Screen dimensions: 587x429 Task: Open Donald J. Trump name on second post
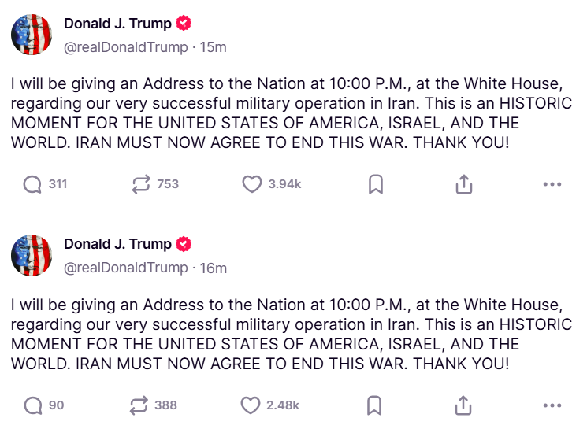[117, 245]
